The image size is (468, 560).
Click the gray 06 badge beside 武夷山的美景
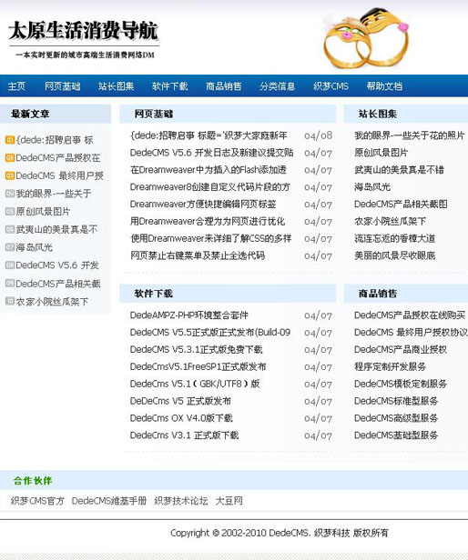[x=10, y=229]
